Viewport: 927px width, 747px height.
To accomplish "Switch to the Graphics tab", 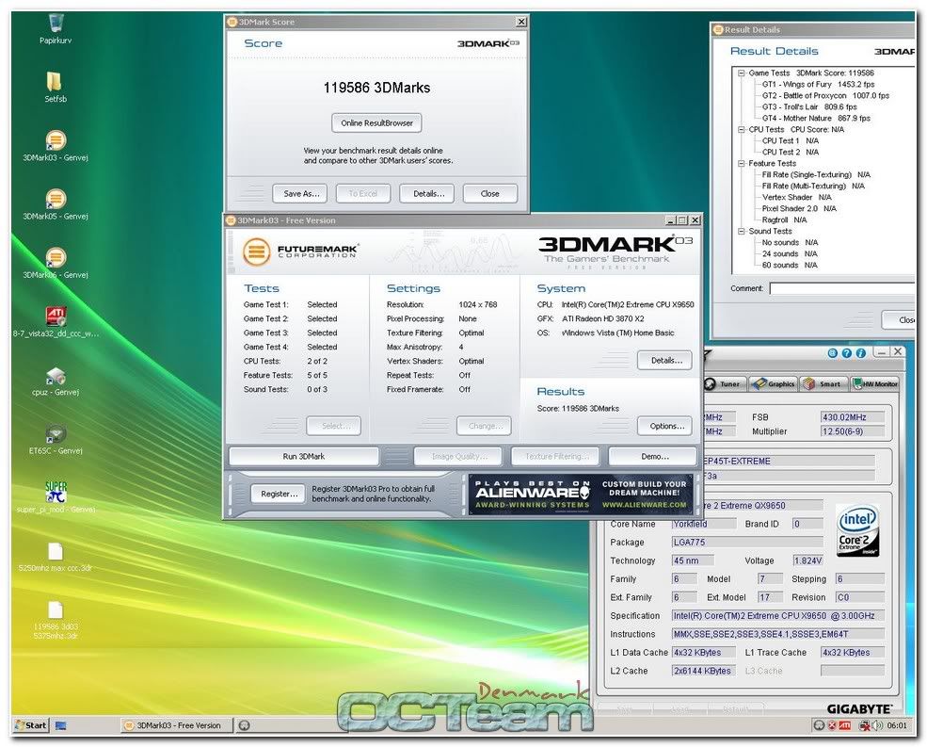I will point(774,383).
